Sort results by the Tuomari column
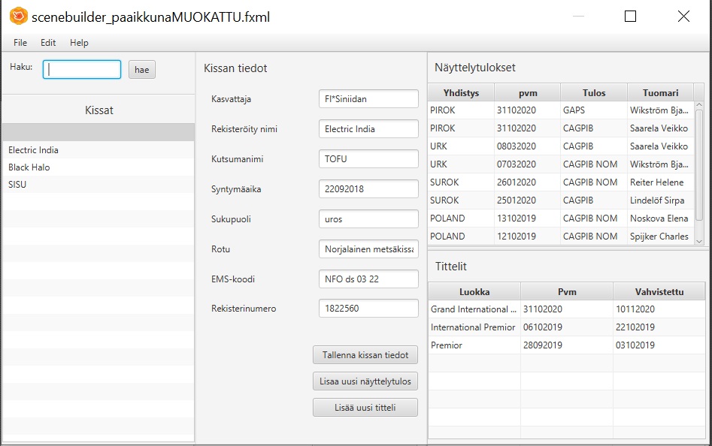Image resolution: width=712 pixels, height=446 pixels. (662, 92)
